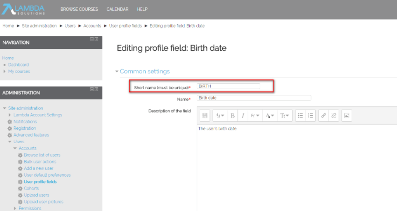
Task: Apply bold formatting in description editor
Action: click(232, 116)
